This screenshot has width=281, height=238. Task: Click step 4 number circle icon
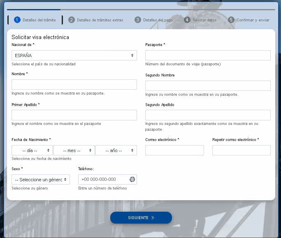click(187, 20)
